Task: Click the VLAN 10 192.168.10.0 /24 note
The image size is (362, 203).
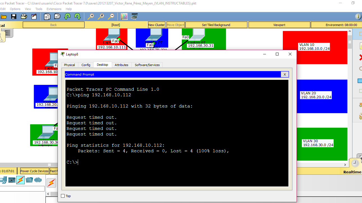Action: [314, 47]
